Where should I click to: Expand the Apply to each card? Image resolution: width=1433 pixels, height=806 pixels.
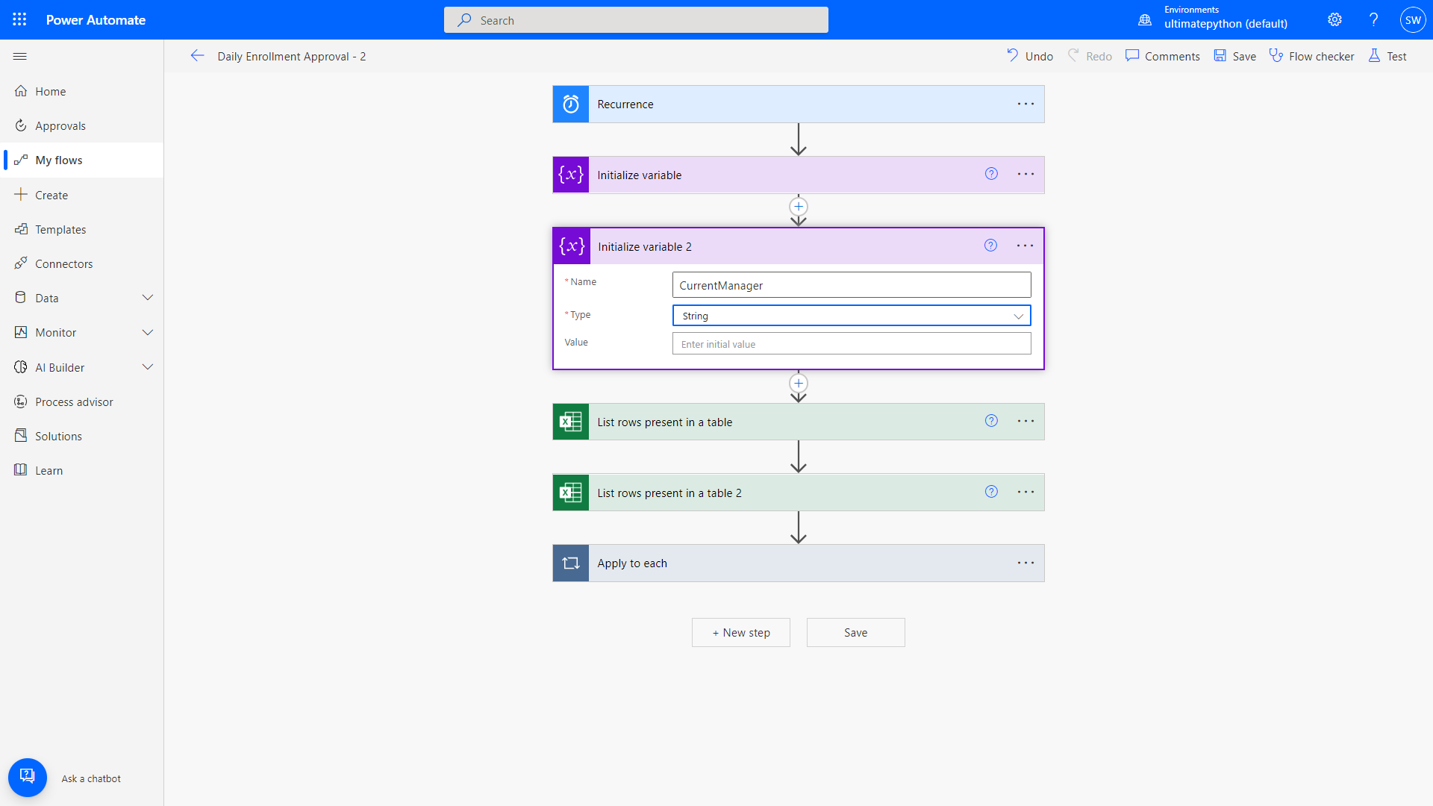[799, 563]
